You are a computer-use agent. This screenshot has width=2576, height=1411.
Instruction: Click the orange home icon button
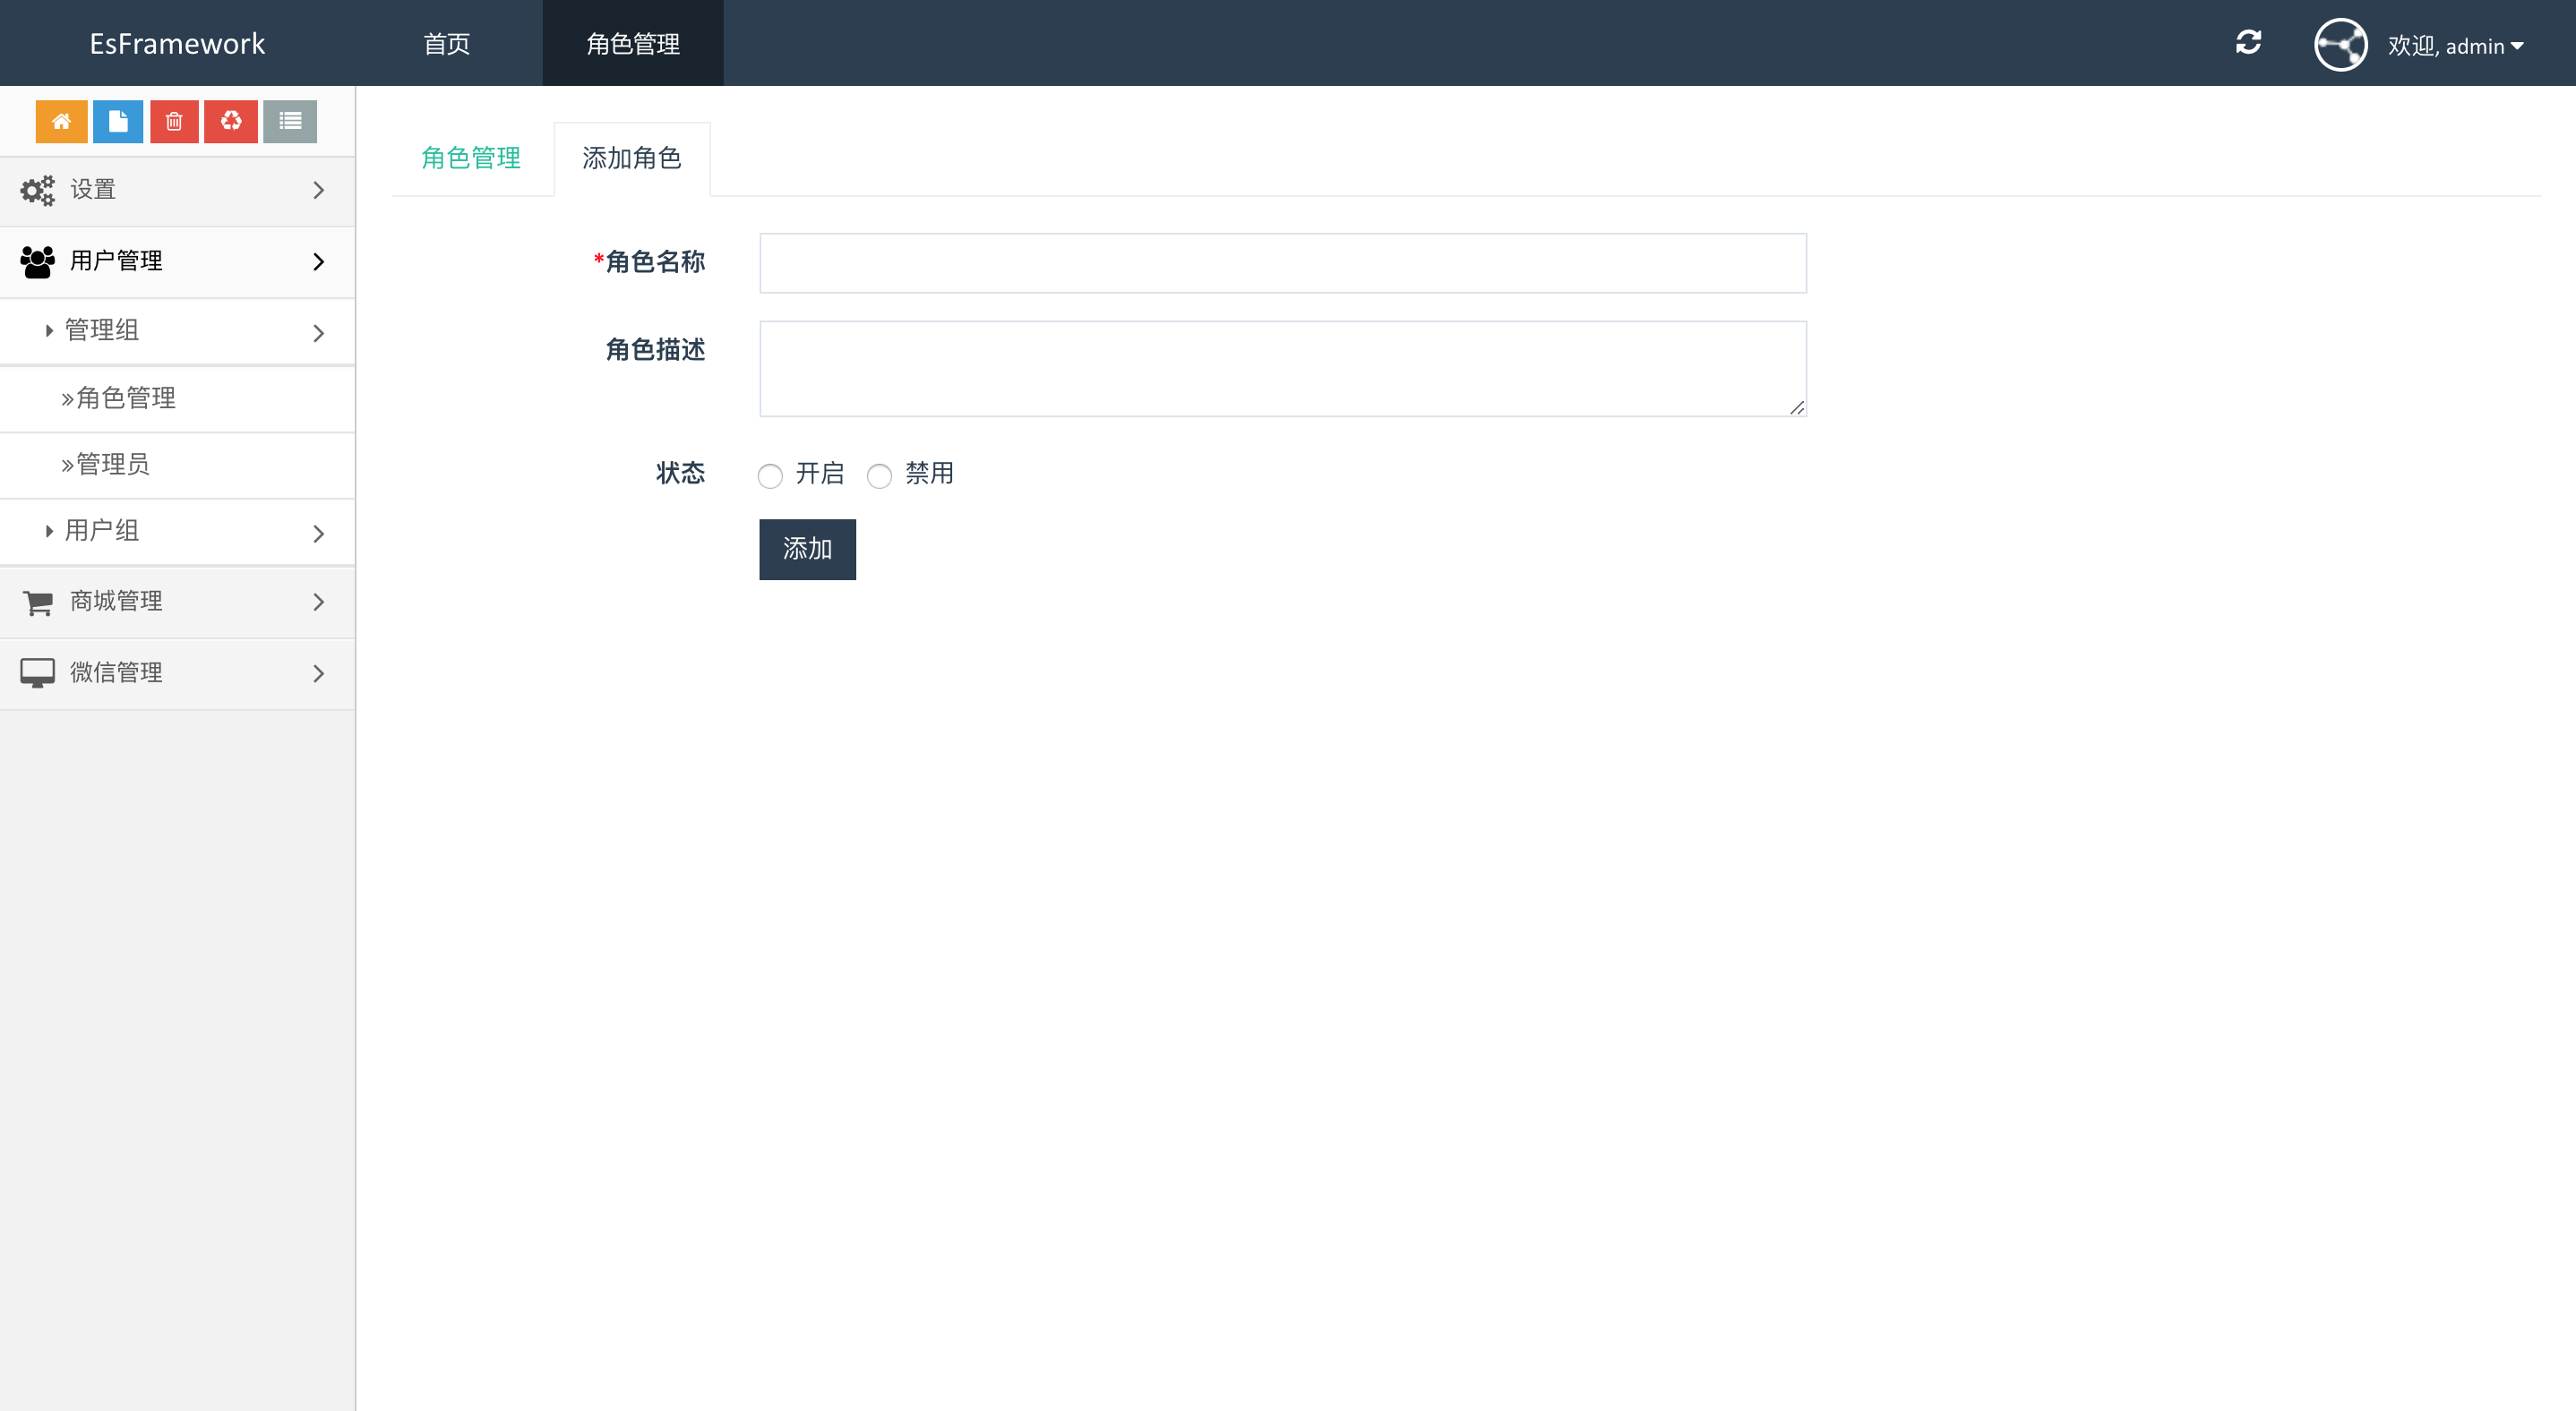click(61, 121)
